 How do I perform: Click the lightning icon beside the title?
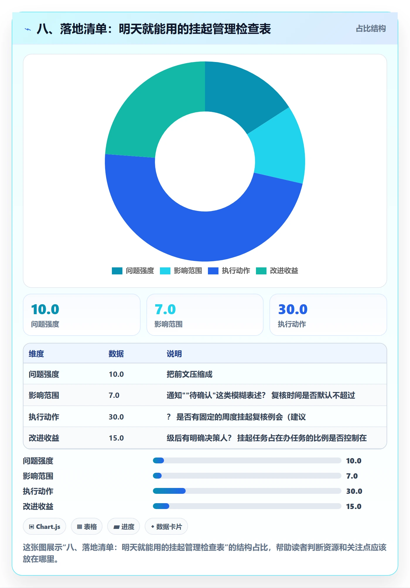tap(28, 29)
